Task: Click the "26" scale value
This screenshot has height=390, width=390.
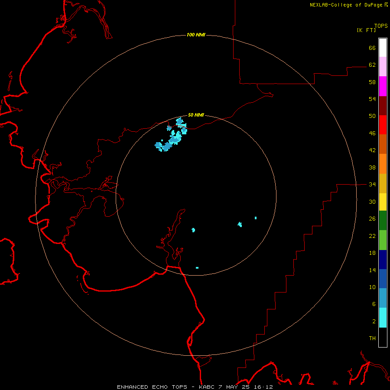Action: (x=372, y=219)
